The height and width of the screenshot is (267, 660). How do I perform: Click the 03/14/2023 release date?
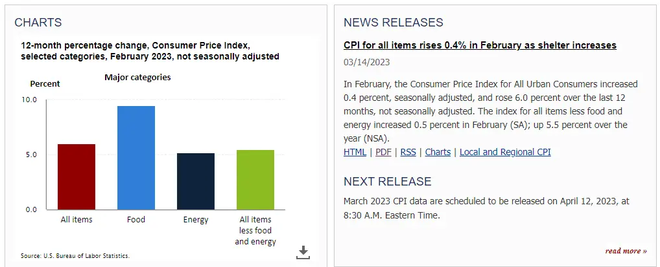tap(367, 63)
